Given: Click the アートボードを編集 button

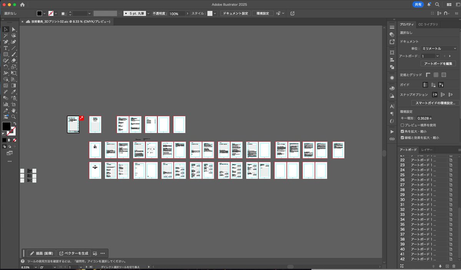Looking at the screenshot, I should tap(438, 63).
